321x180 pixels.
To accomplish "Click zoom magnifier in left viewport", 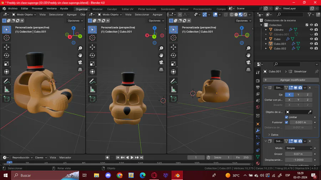I will tap(80, 48).
